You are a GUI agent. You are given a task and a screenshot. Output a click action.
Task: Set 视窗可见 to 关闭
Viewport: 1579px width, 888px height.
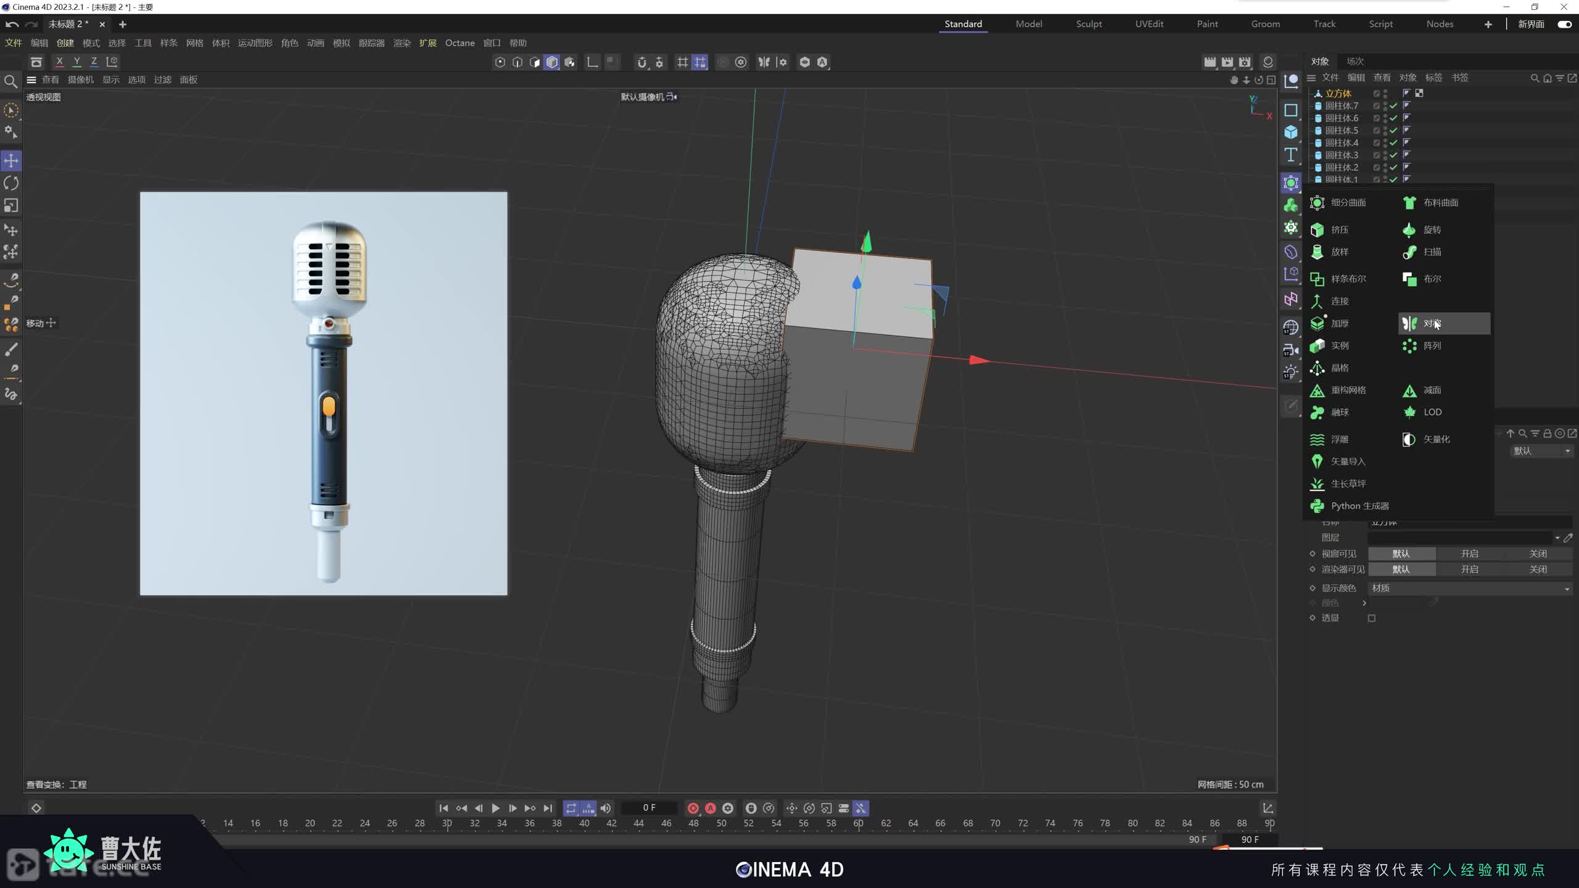[1538, 554]
